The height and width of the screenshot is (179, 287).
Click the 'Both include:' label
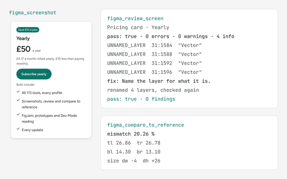(x=26, y=85)
